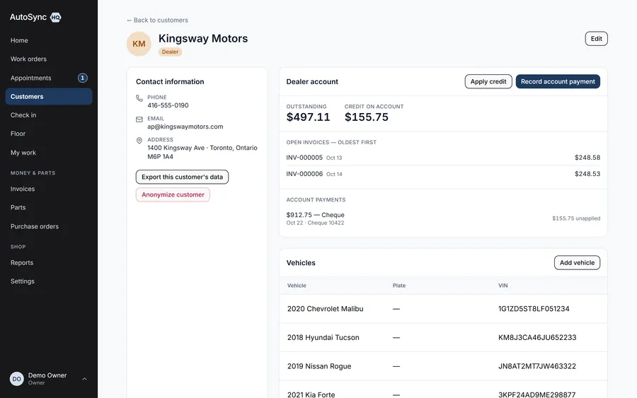The image size is (637, 398).
Task: Open invoice INV-000005
Action: point(443,158)
